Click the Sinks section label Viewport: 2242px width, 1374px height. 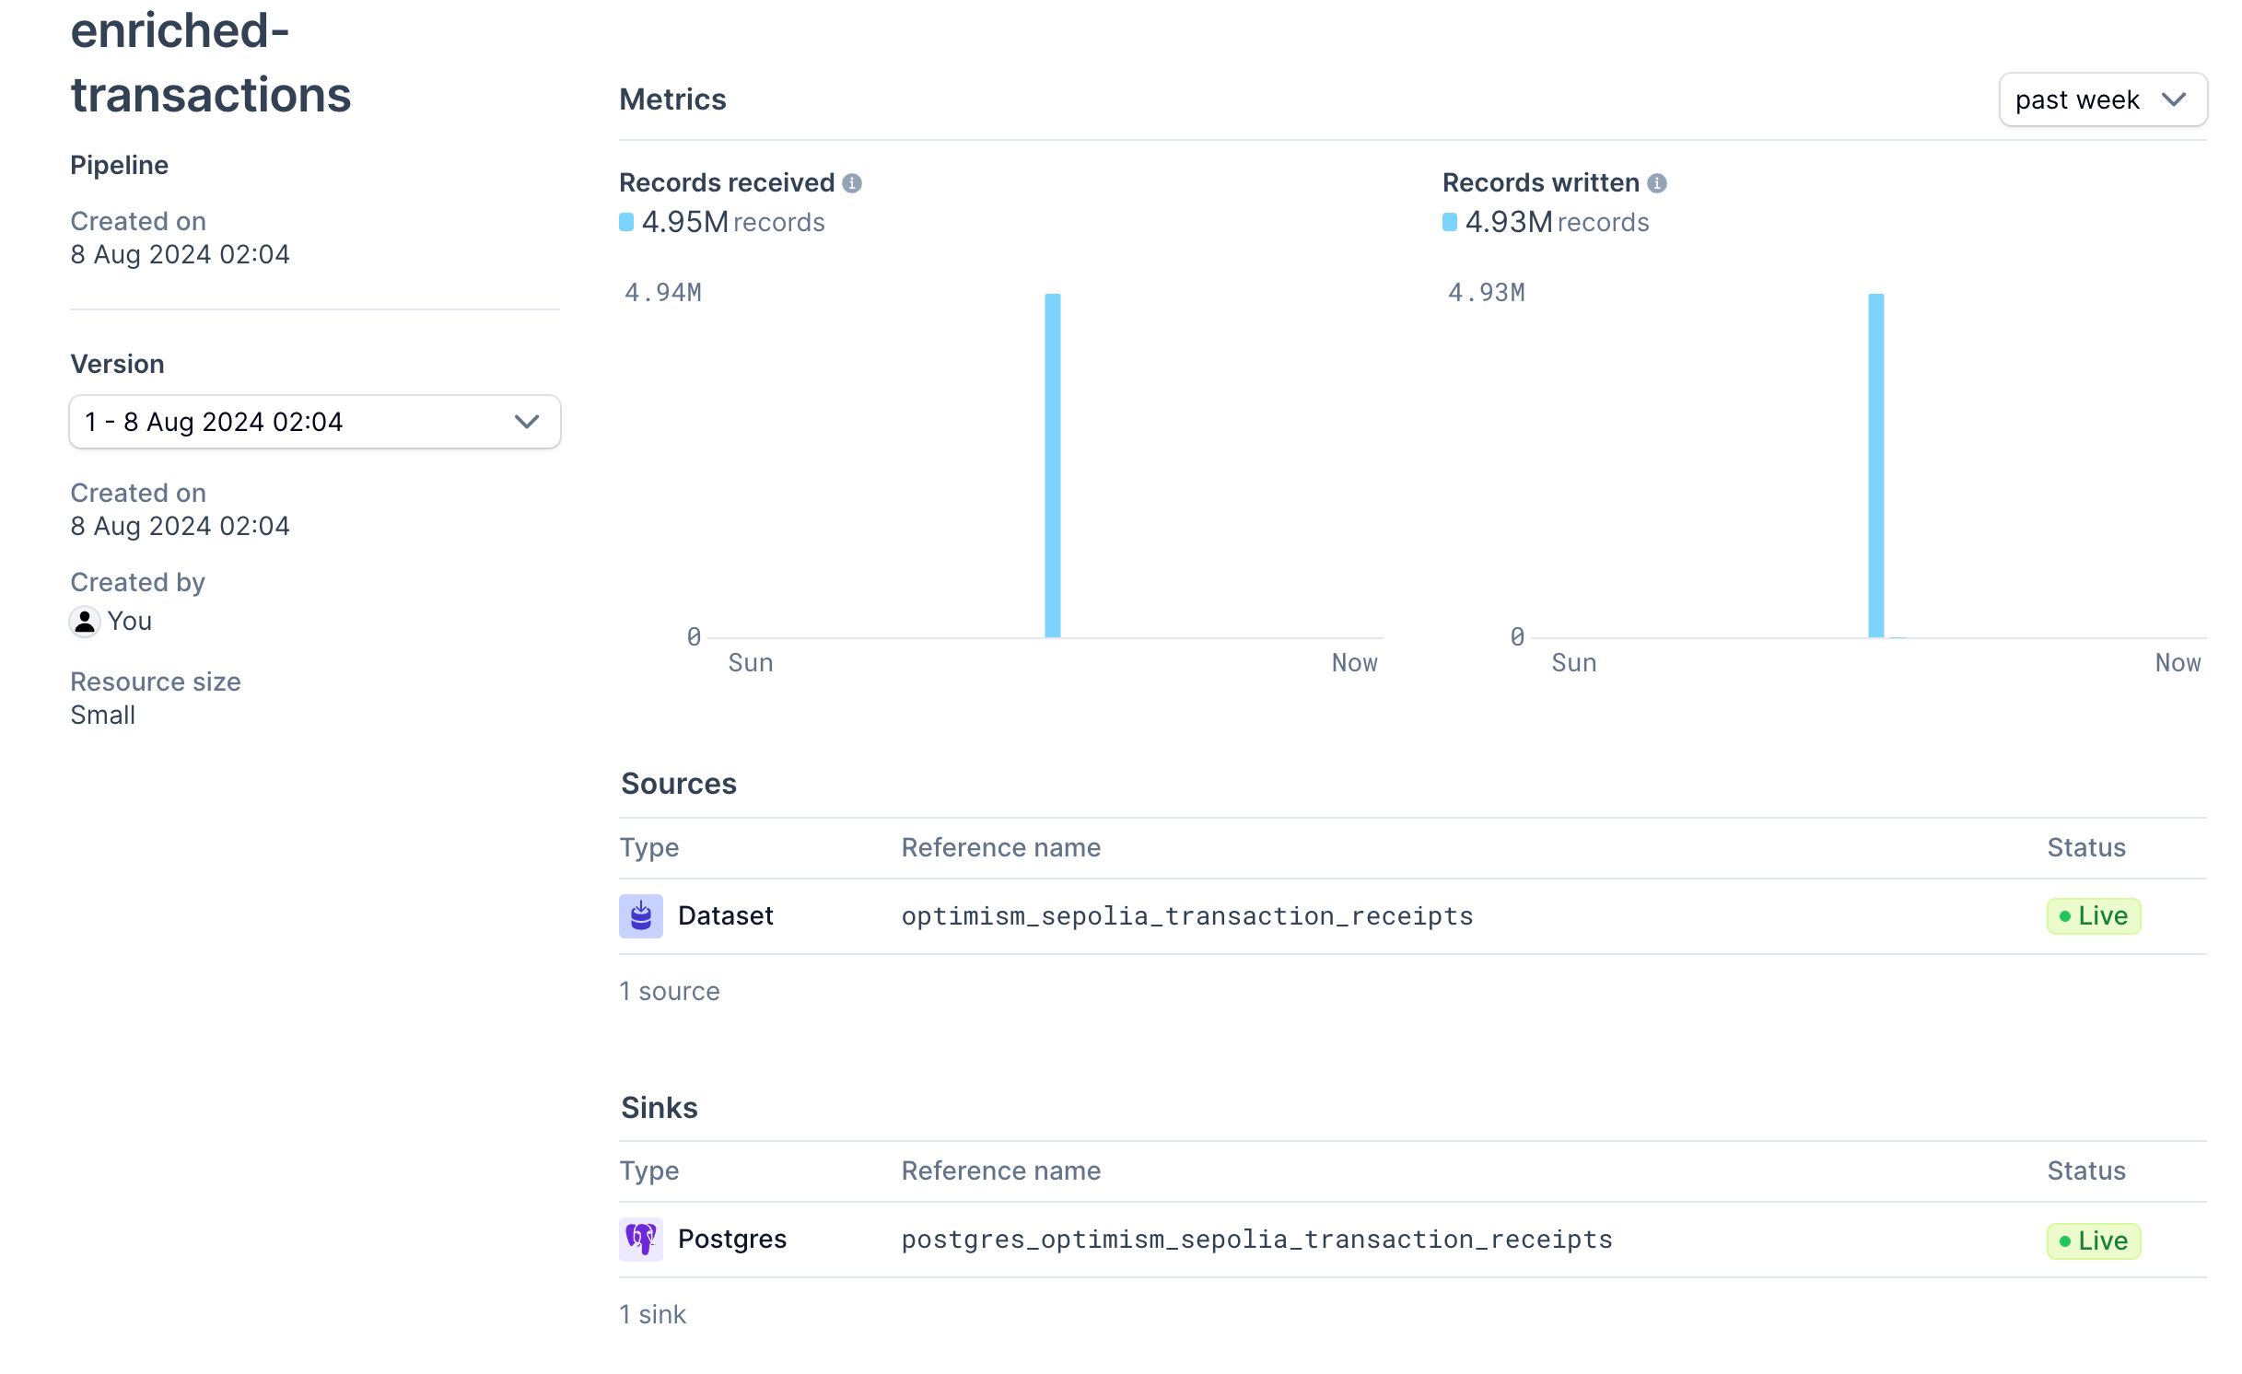pyautogui.click(x=659, y=1105)
